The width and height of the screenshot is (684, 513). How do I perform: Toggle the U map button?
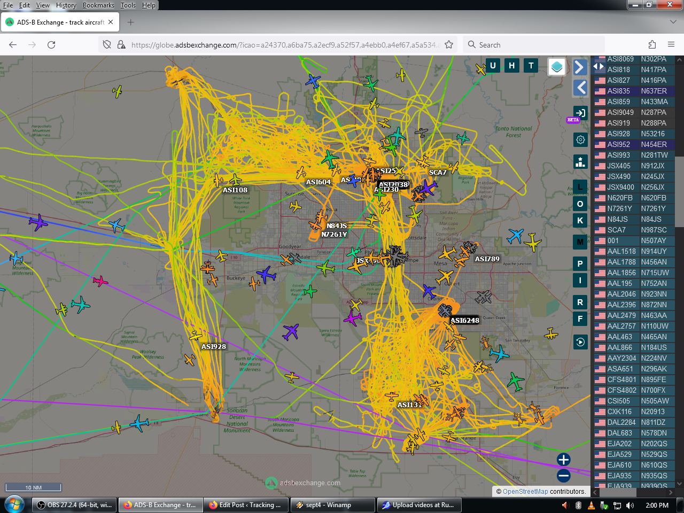(493, 66)
